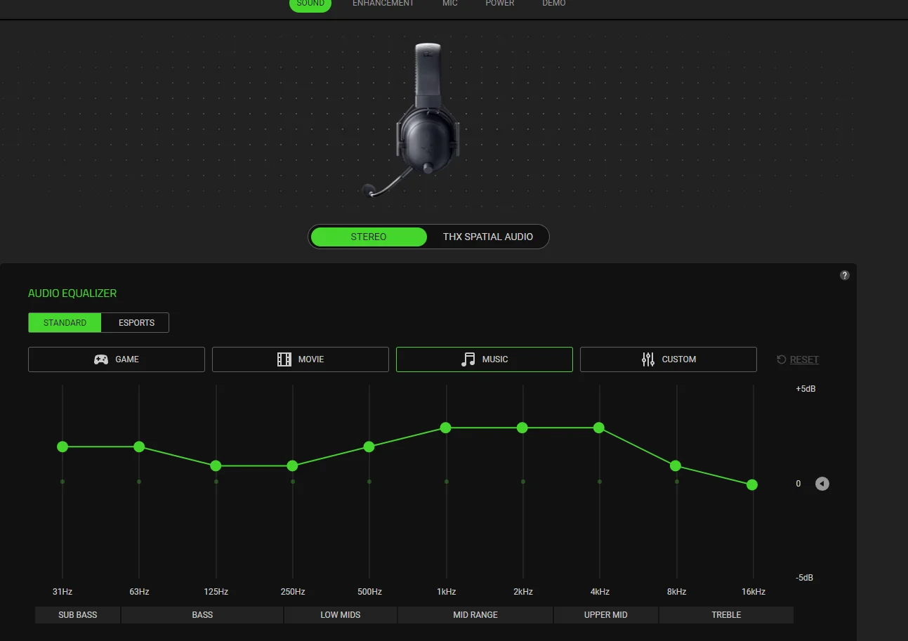908x641 pixels.
Task: Click the 16kHz frequency label
Action: [753, 592]
